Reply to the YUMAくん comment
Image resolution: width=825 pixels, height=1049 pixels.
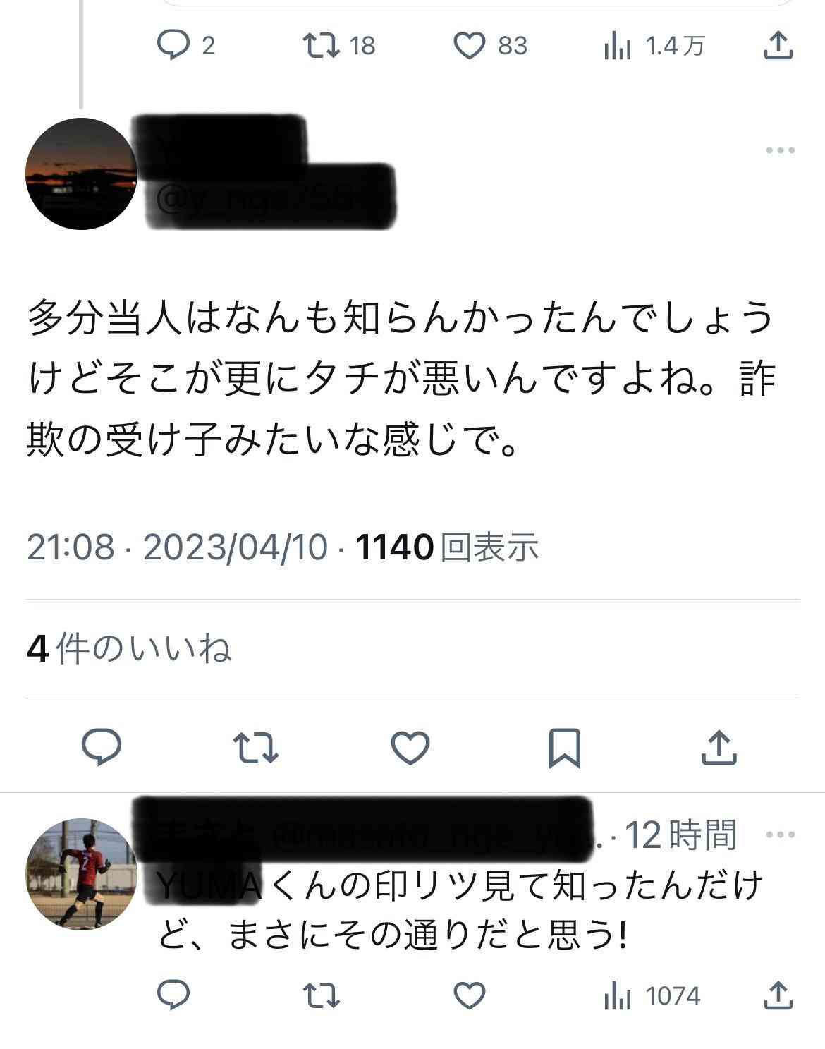173,995
